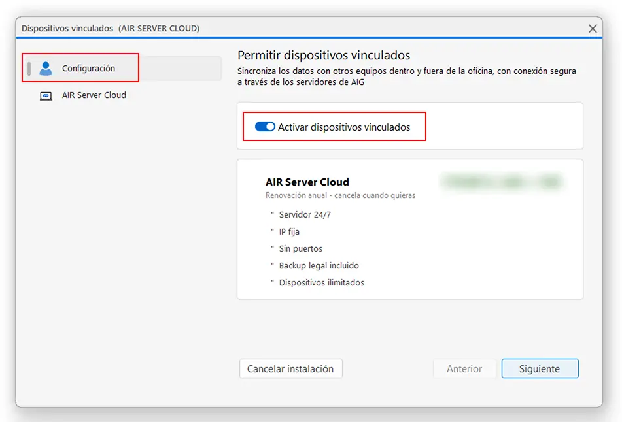Select the 'IP fija' feature text
Viewport: 622px width, 422px height.
[289, 232]
